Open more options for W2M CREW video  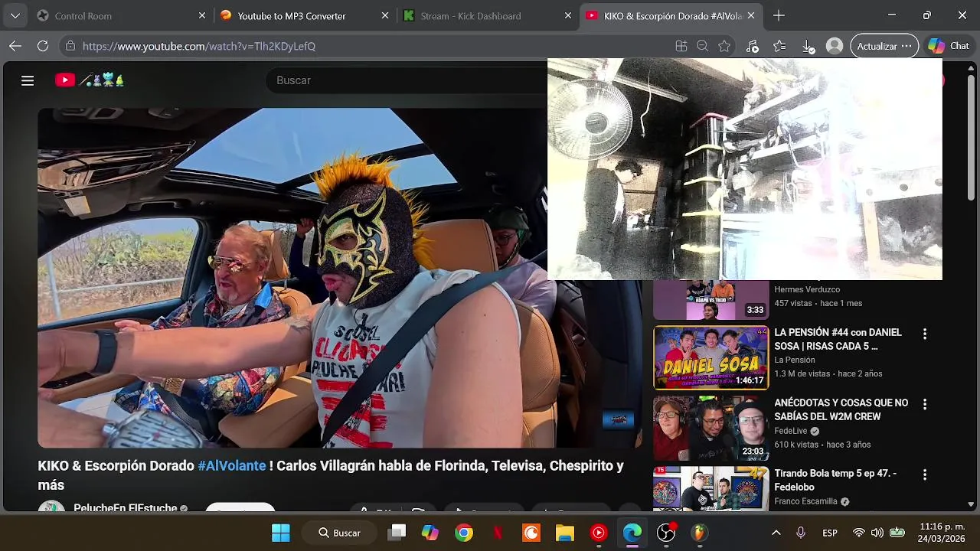tap(924, 404)
